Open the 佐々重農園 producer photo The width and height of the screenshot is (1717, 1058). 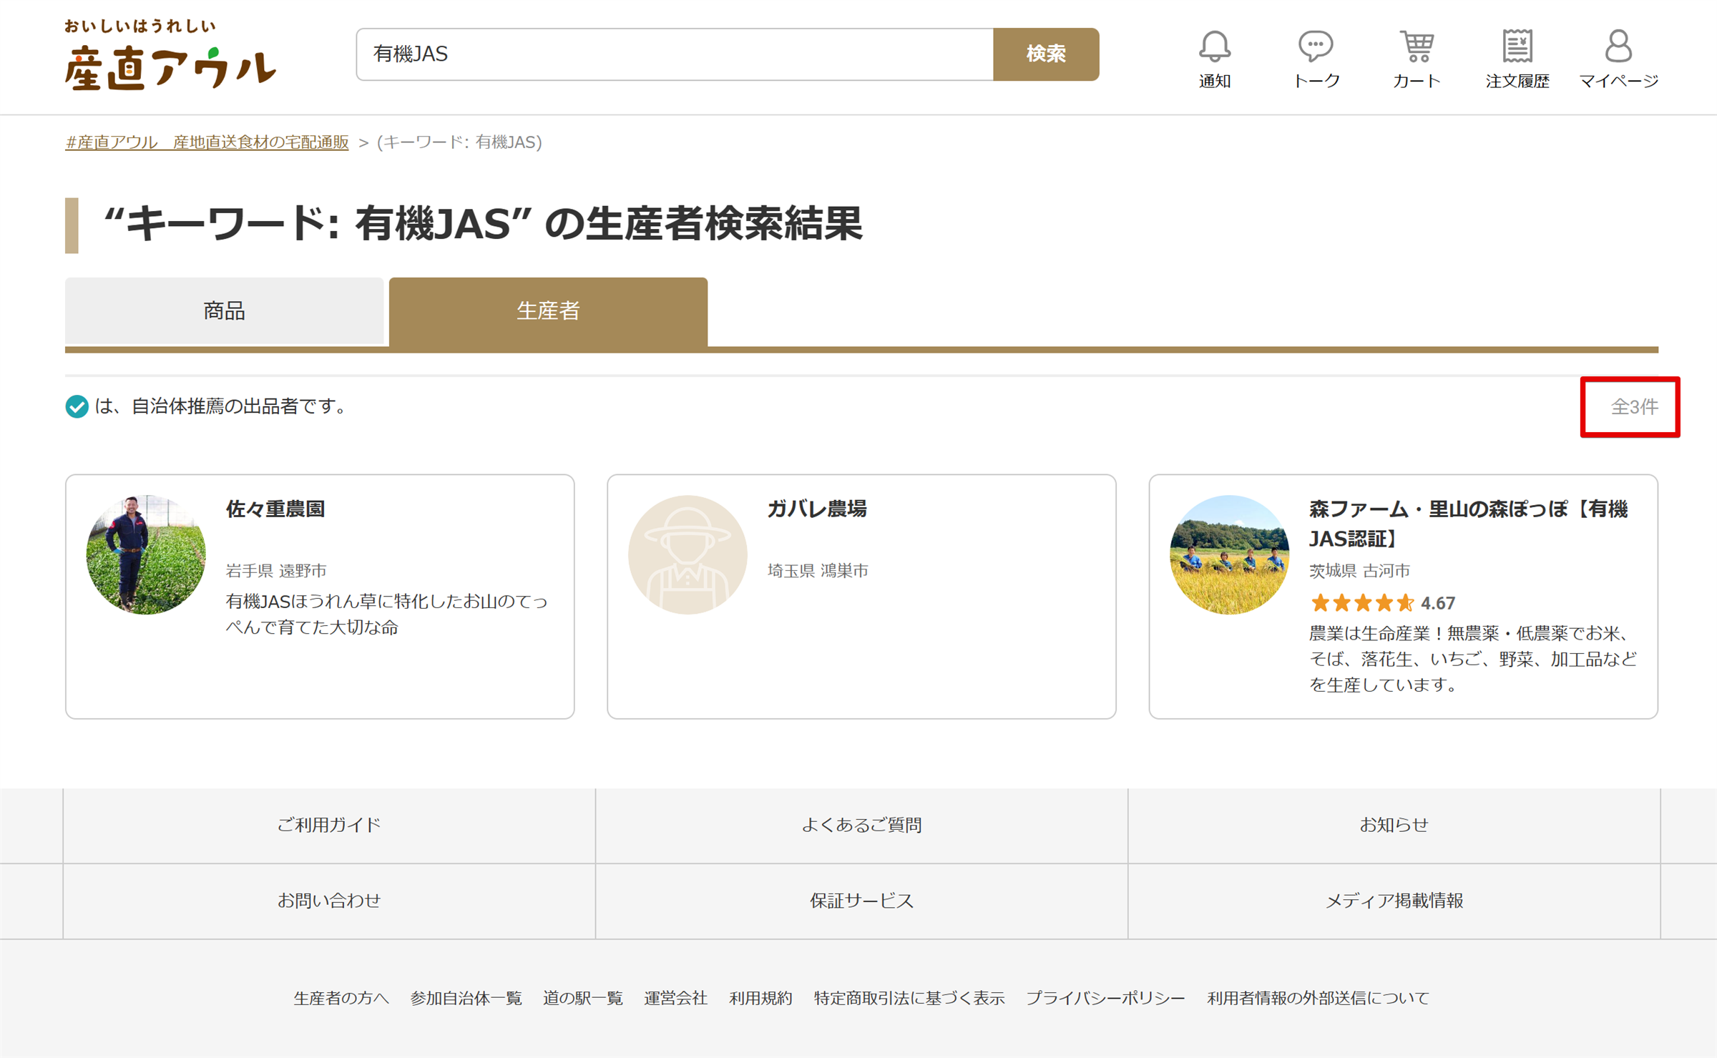[x=146, y=554]
